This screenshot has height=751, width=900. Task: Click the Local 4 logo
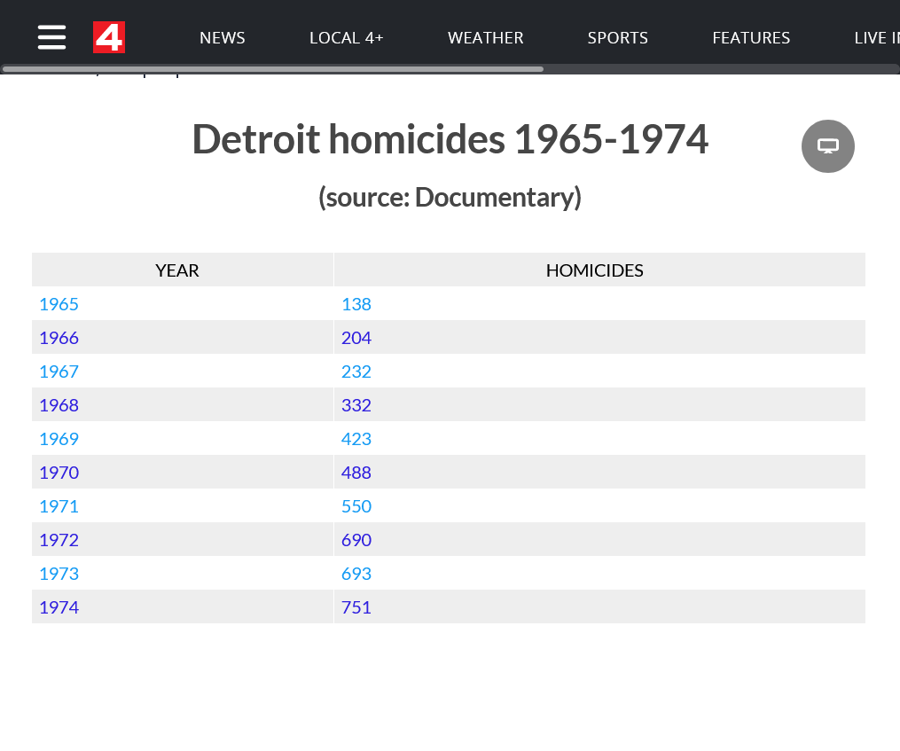coord(109,37)
